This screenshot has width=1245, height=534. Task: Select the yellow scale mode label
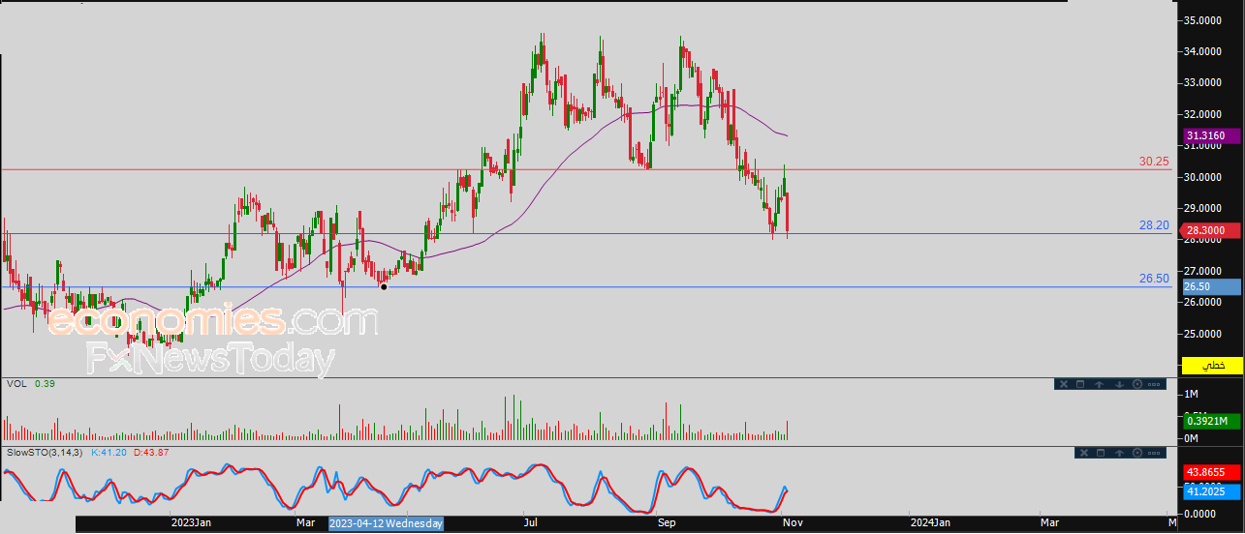pyautogui.click(x=1211, y=366)
